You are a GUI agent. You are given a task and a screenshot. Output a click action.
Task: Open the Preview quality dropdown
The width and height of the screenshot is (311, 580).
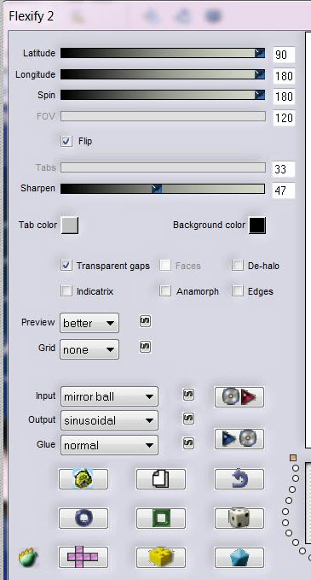(x=89, y=323)
